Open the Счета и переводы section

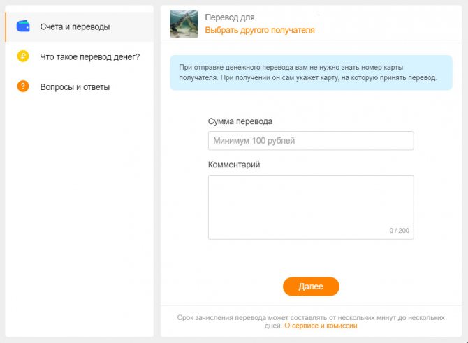(x=80, y=26)
